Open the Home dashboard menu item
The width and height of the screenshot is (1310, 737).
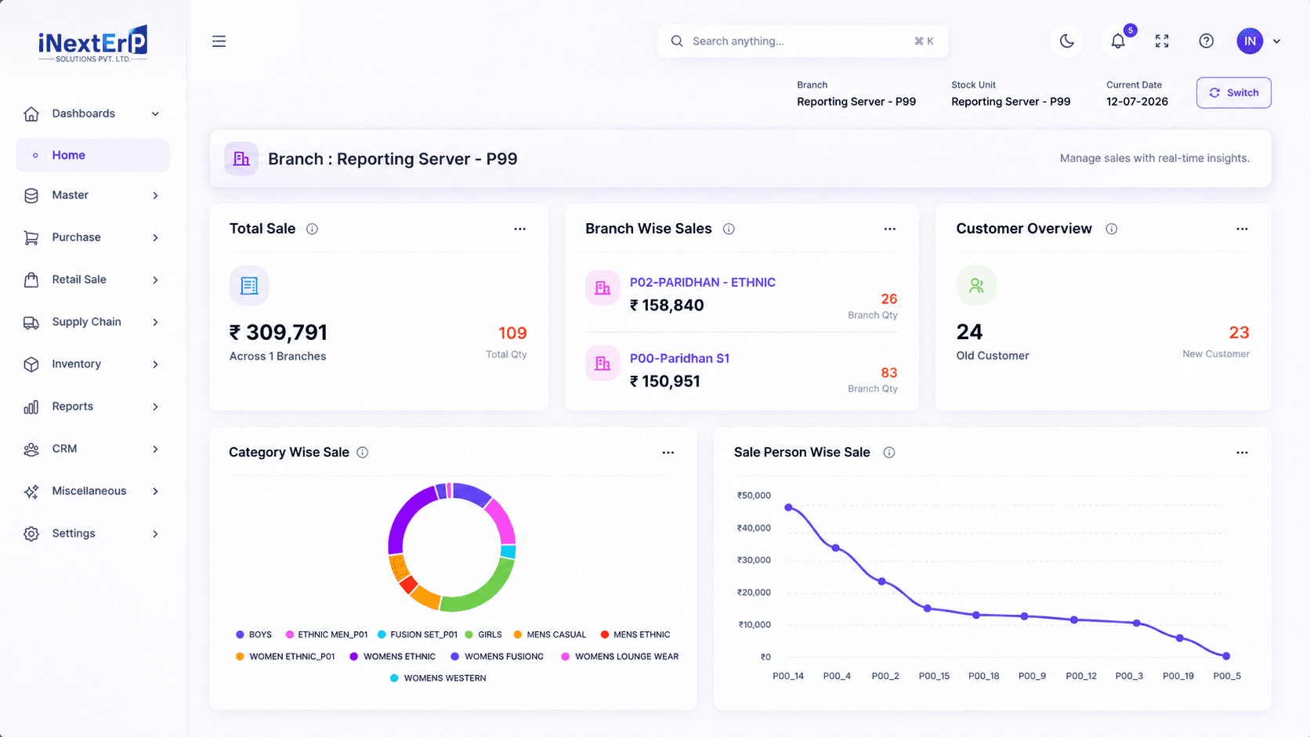92,155
